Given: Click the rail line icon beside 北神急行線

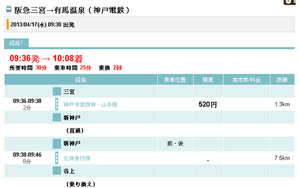Looking at the screenshot, I should click(x=57, y=158).
